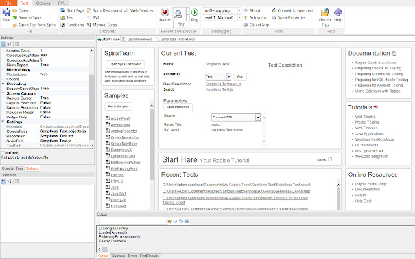
Task: Open Start Page shortcut in ribbon
Action: [x=73, y=10]
